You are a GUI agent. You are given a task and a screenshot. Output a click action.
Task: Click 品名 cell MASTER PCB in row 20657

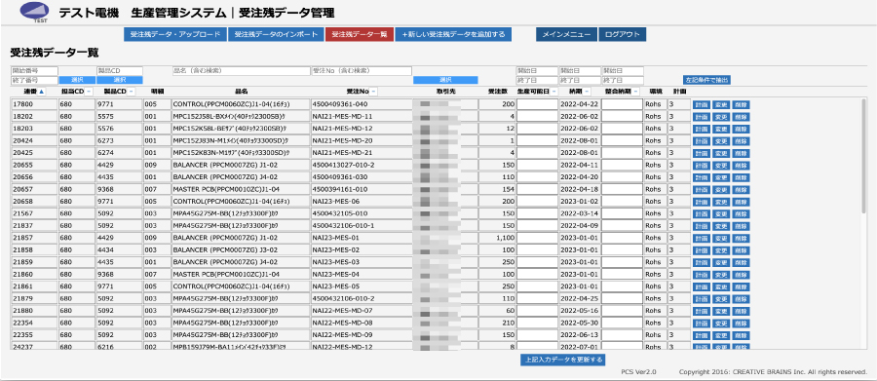click(241, 190)
